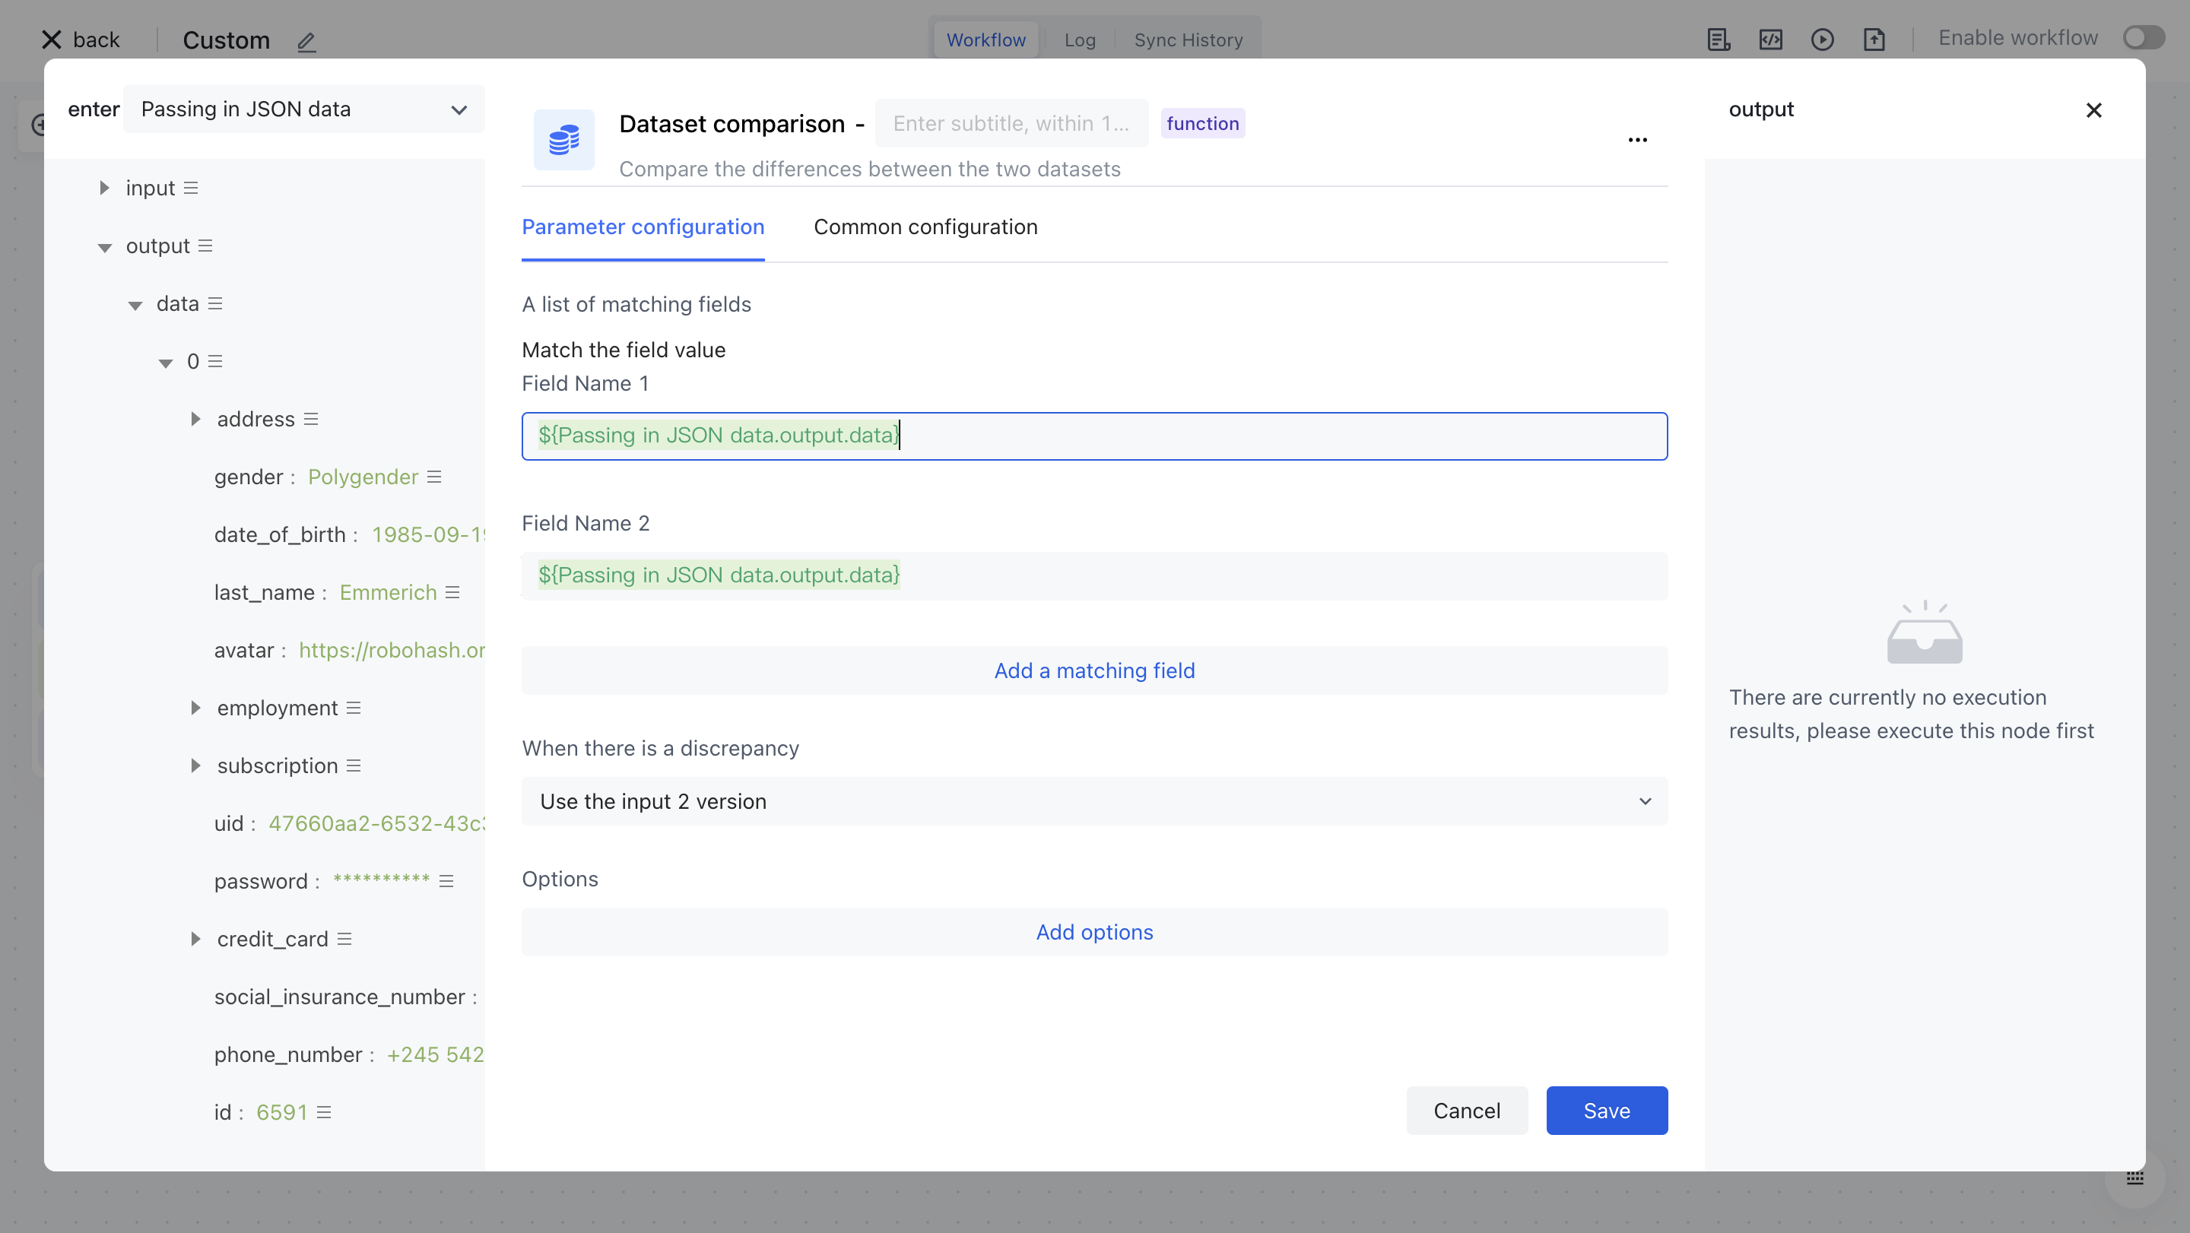Open the Passing in JSON data dropdown
The height and width of the screenshot is (1233, 2190).
[x=303, y=109]
